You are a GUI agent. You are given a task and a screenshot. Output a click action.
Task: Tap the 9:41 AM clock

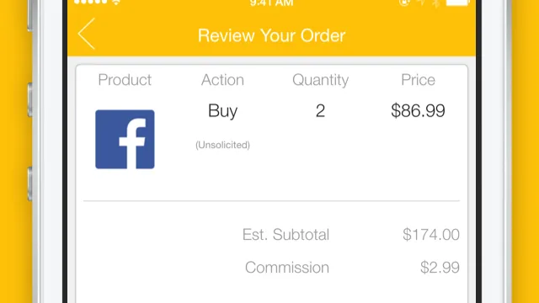pos(271,3)
